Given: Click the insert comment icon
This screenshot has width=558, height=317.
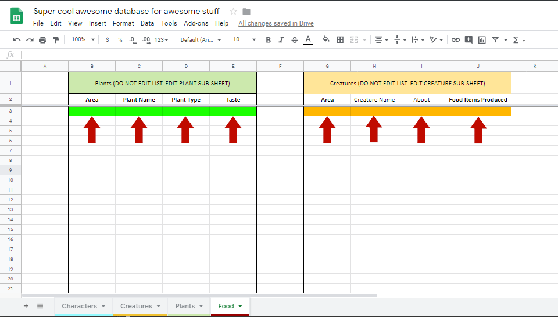Looking at the screenshot, I should point(468,40).
